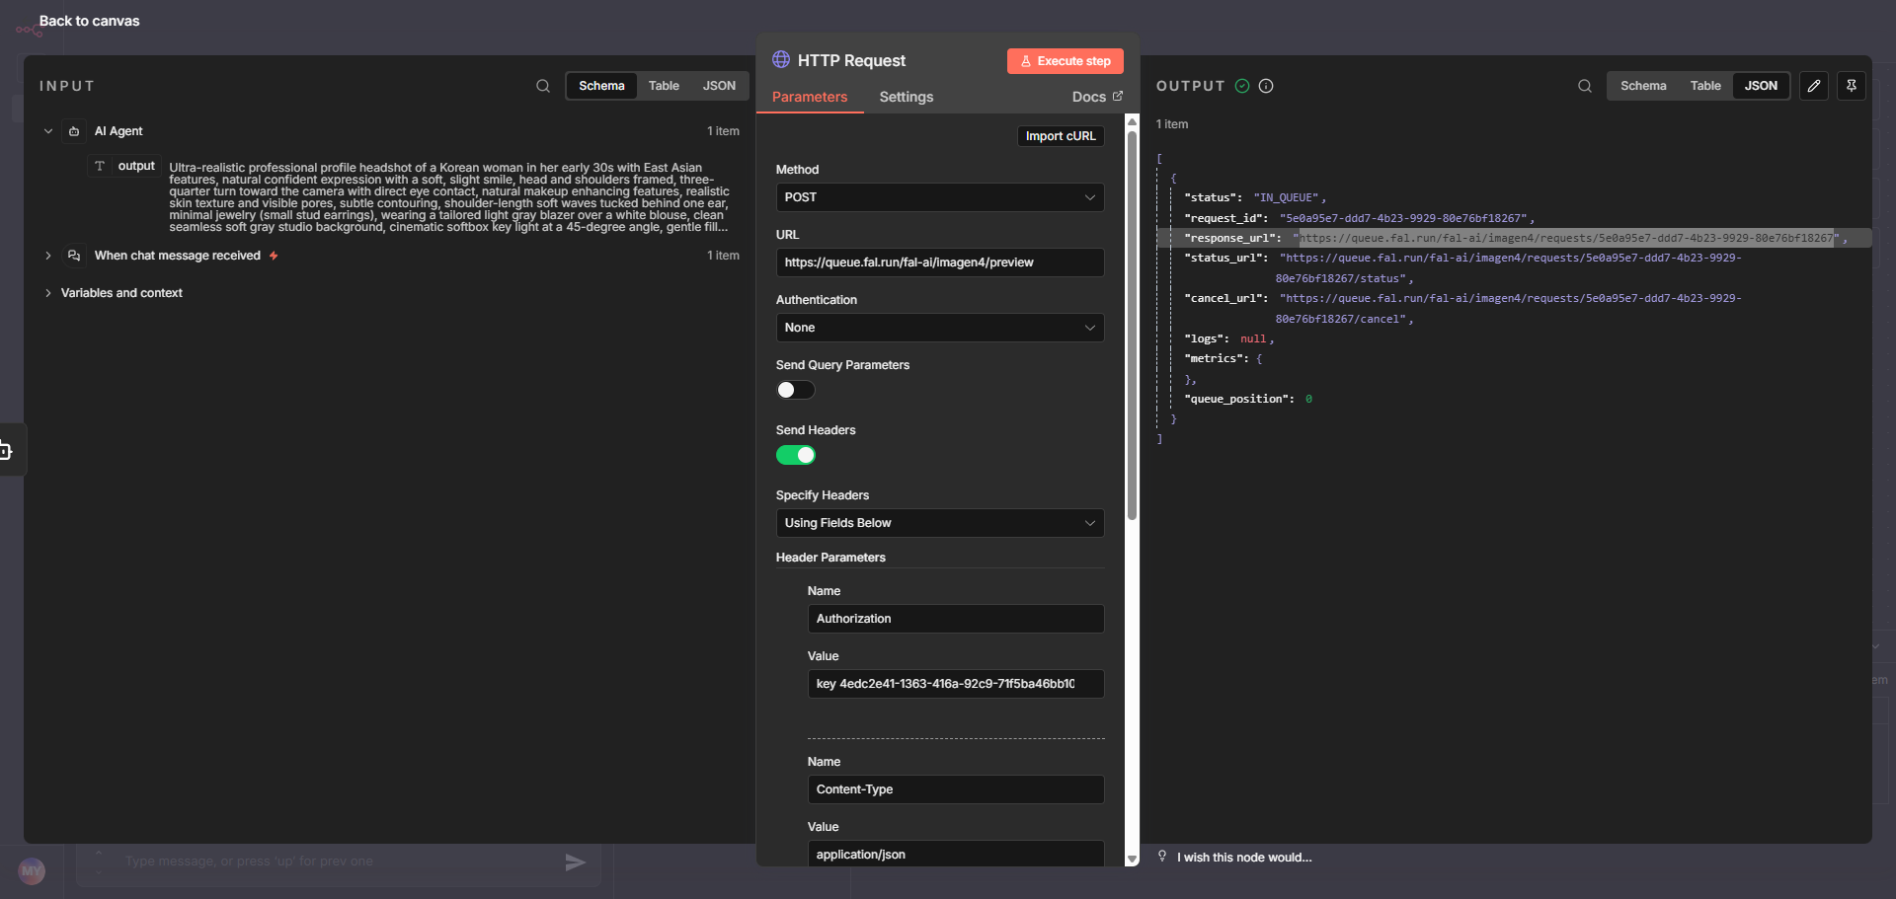Switch to the Parameters tab

(x=810, y=97)
